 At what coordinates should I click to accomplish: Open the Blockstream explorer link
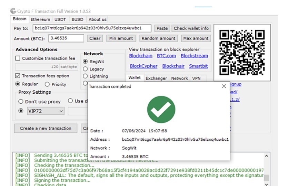pos(194,56)
